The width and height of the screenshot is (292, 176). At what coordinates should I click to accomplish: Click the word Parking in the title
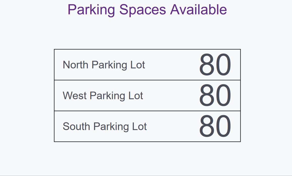pos(91,10)
